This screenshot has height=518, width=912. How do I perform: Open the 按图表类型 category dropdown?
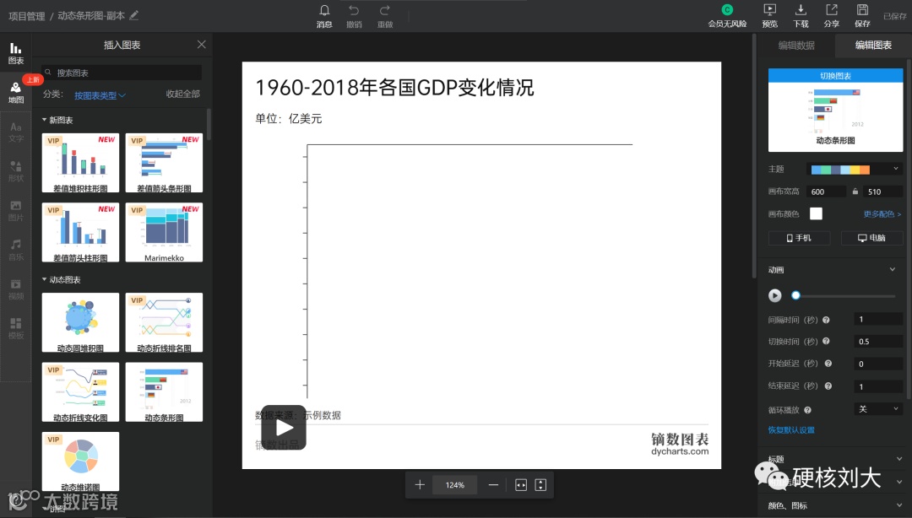click(100, 94)
